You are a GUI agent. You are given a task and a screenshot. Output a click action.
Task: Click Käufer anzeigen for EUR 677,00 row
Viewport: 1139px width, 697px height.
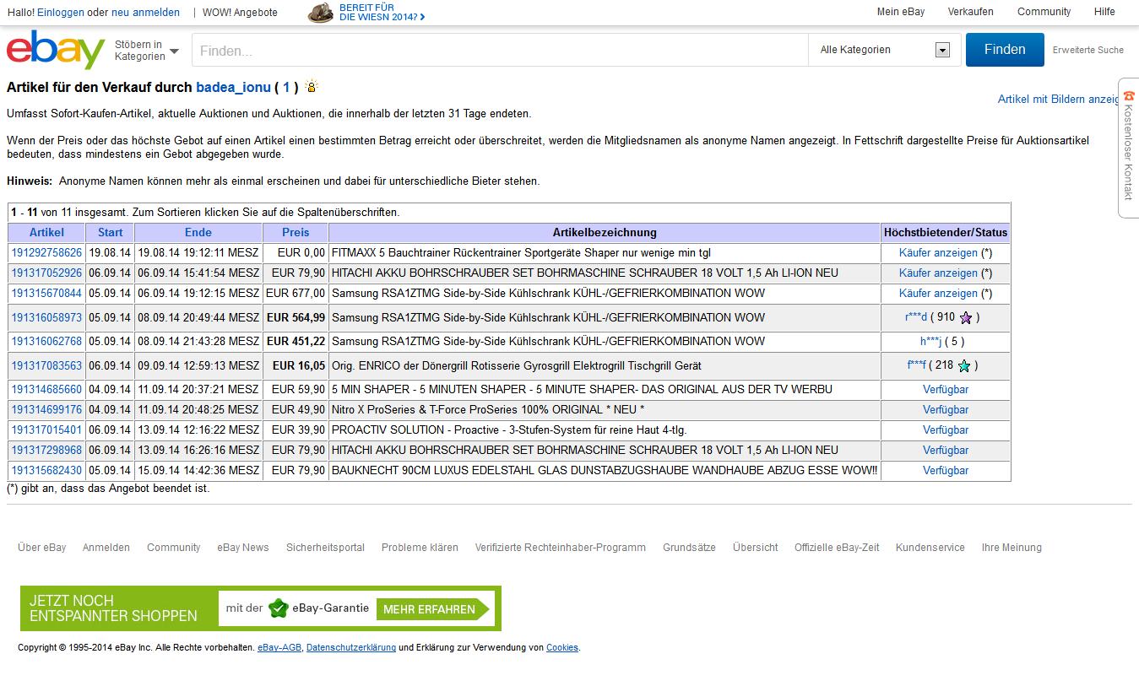(x=938, y=294)
